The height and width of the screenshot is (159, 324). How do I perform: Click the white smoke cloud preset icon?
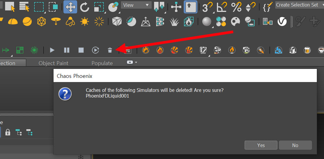pyautogui.click(x=203, y=50)
